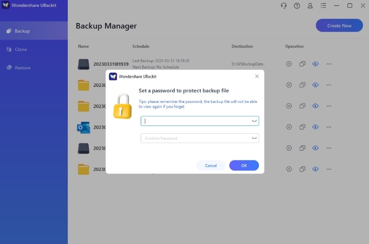
Task: Click the eye icon in topmost folder row
Action: [315, 85]
